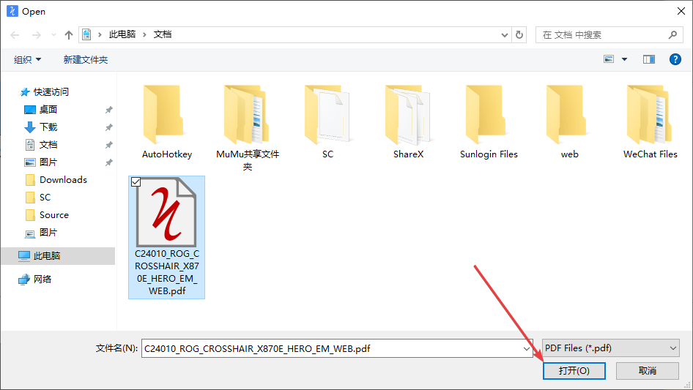Open the more view options dropdown

[624, 59]
